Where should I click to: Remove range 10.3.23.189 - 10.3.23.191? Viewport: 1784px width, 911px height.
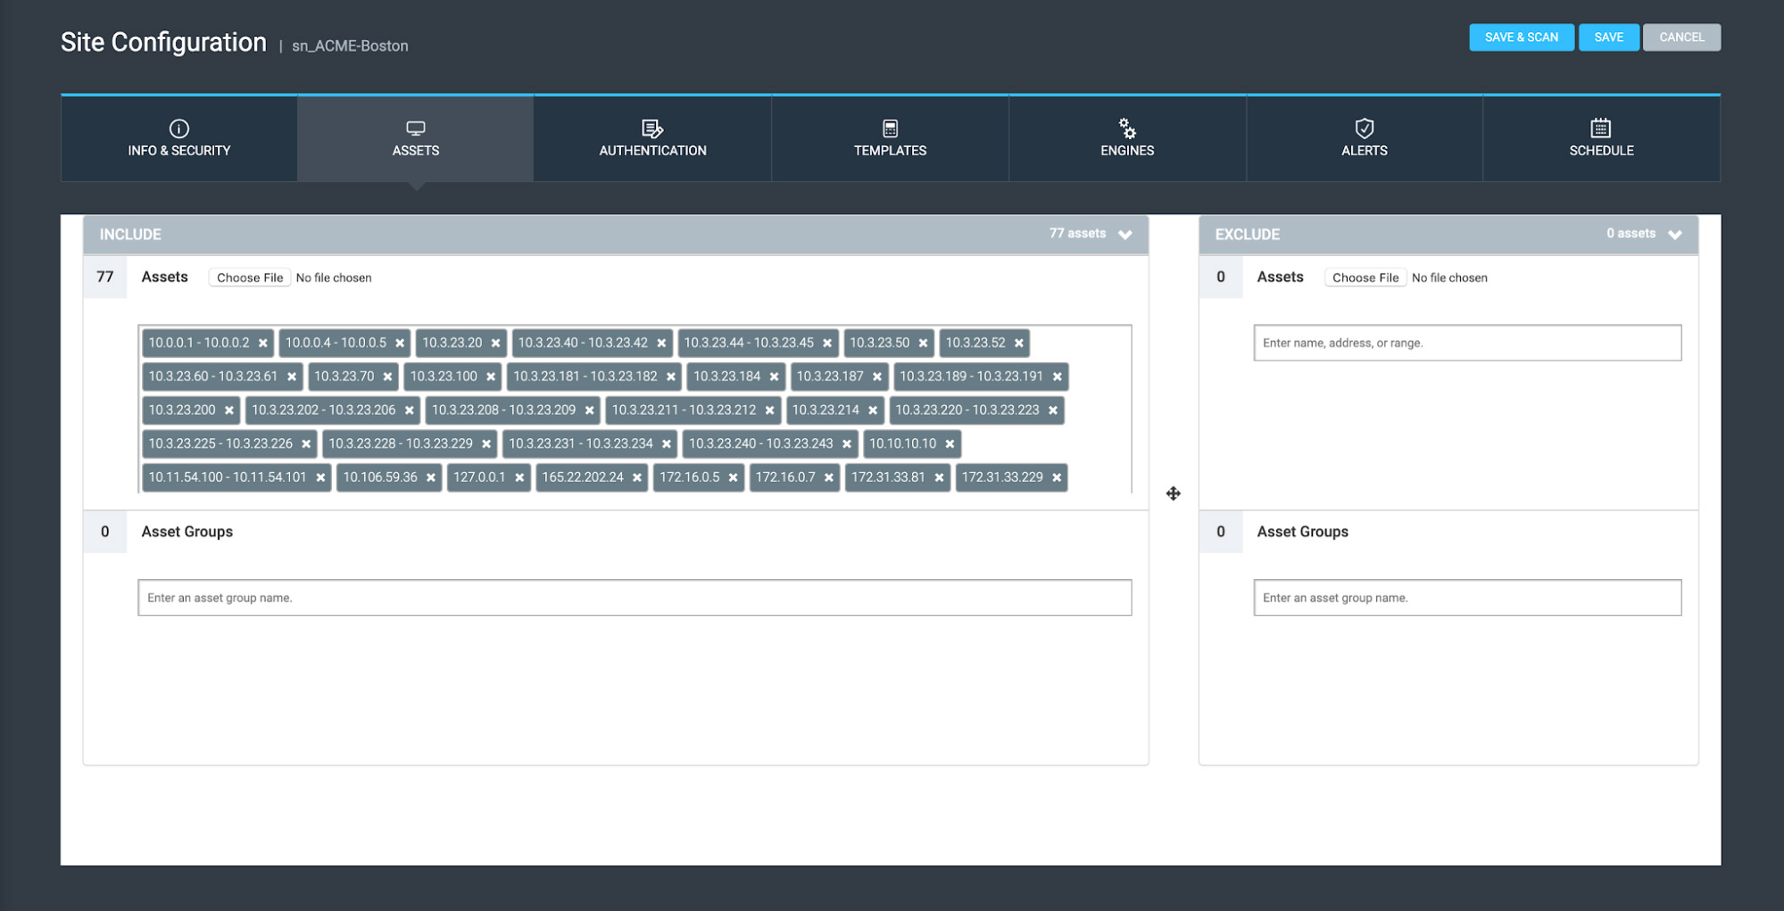pos(1058,377)
